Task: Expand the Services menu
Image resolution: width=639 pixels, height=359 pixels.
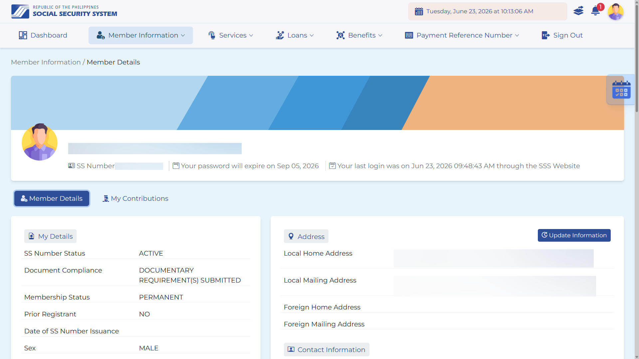Action: click(231, 35)
